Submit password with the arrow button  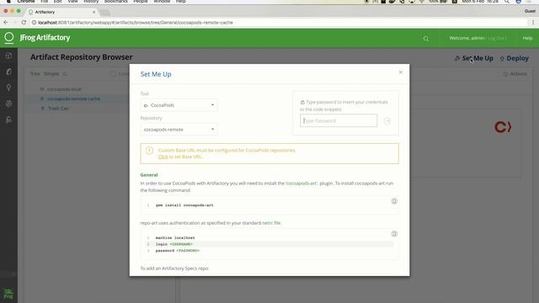click(387, 121)
